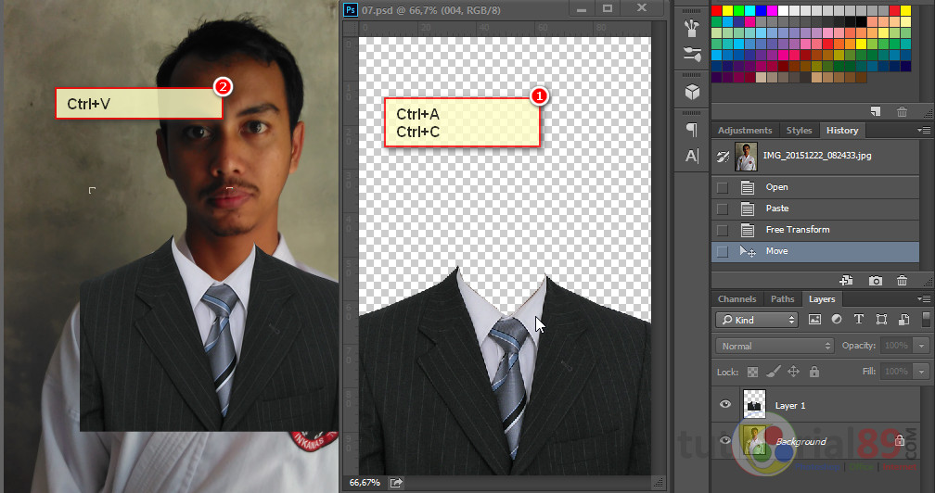Open the 3D panel cube icon

[x=692, y=92]
